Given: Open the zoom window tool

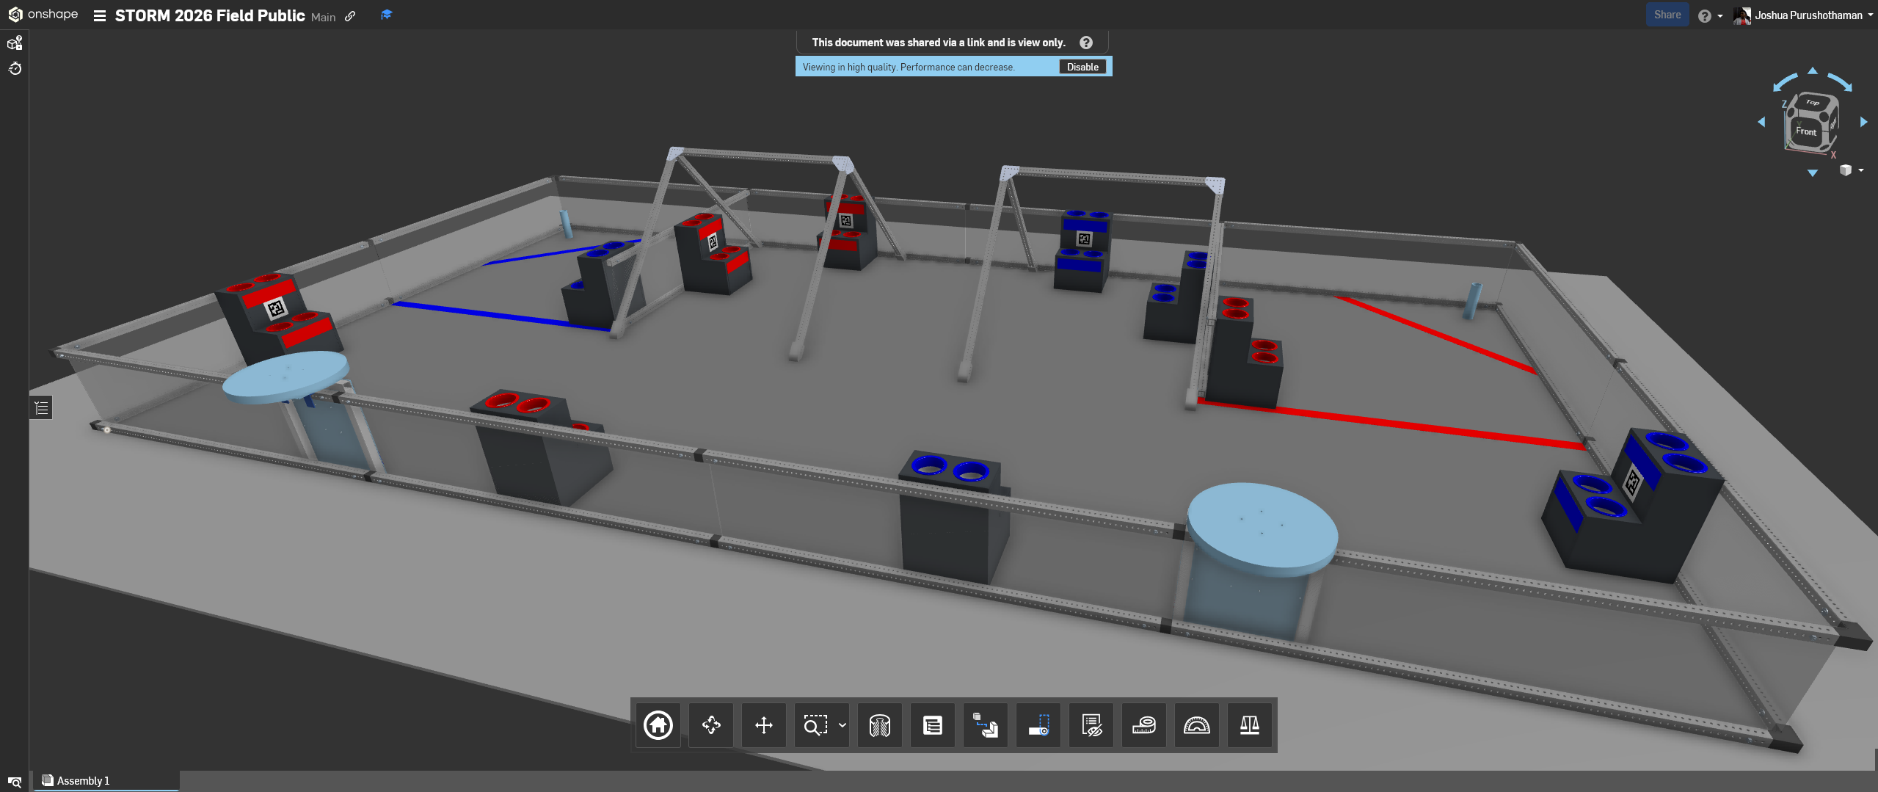Looking at the screenshot, I should (x=813, y=725).
